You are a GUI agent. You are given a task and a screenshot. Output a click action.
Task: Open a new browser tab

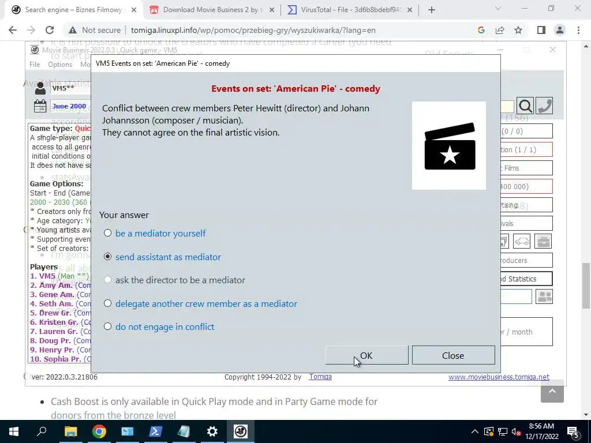[x=432, y=10]
